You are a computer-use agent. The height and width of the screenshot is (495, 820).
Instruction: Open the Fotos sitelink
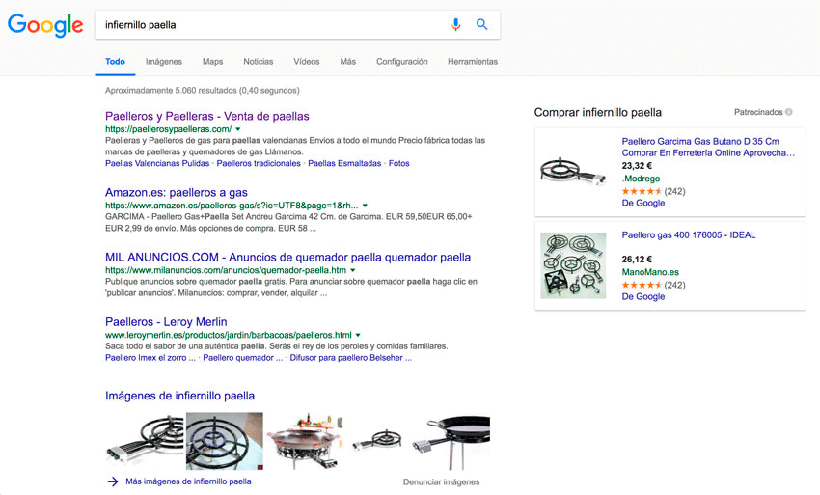(x=399, y=163)
